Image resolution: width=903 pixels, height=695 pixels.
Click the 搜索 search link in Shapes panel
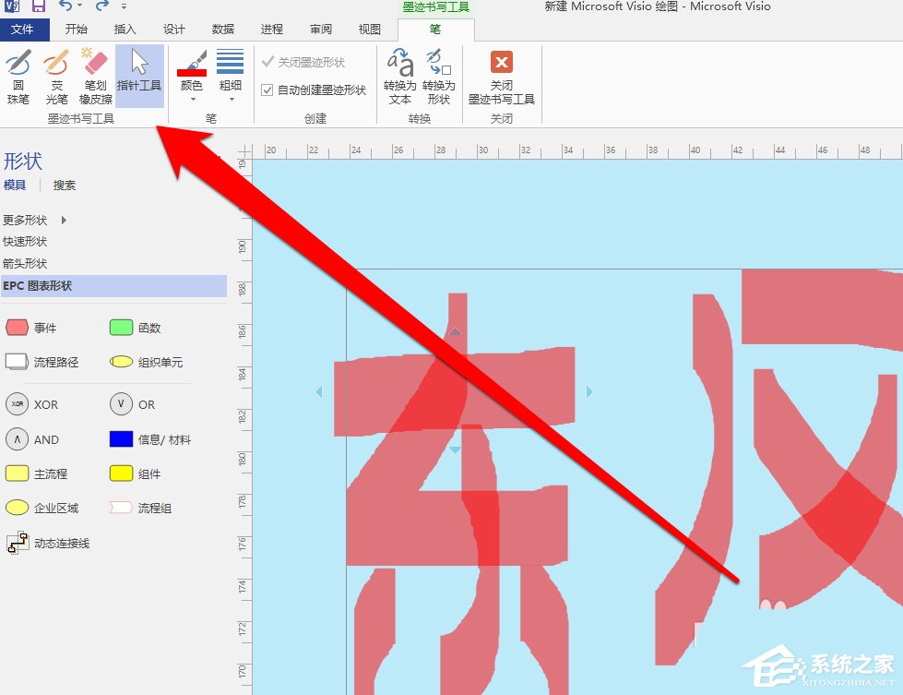(65, 185)
